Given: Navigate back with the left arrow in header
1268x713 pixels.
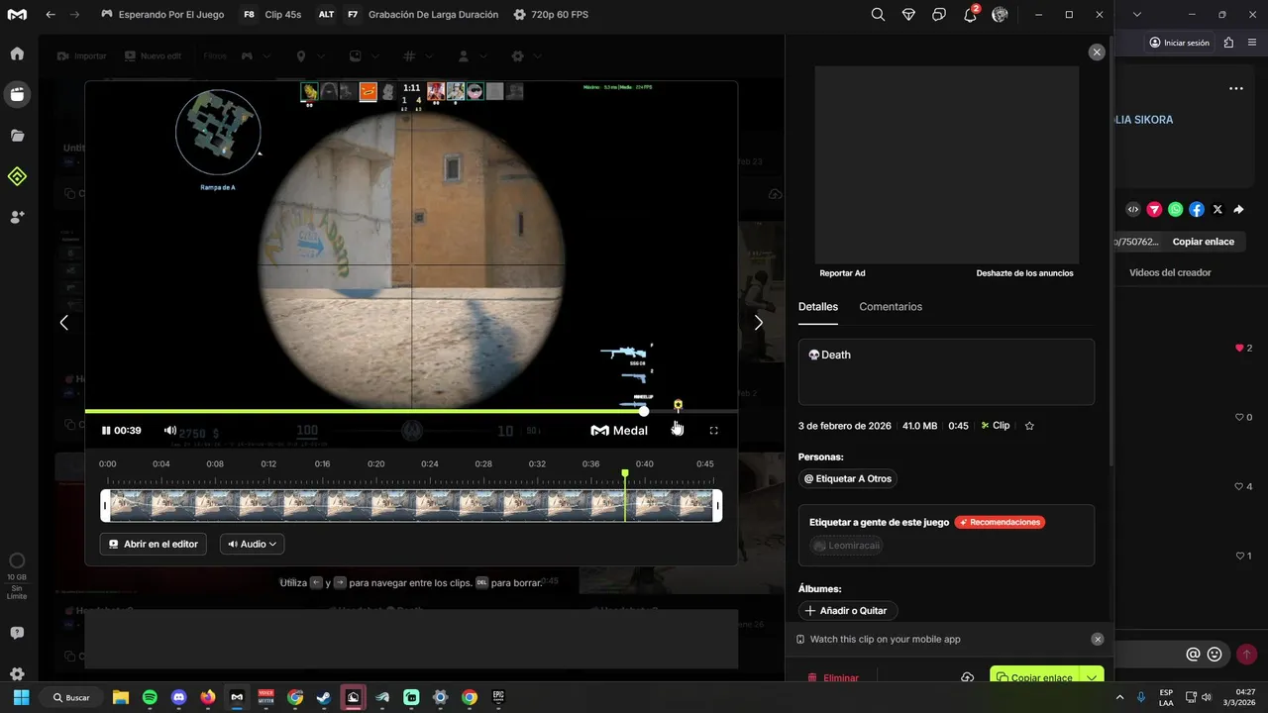Looking at the screenshot, I should (51, 15).
